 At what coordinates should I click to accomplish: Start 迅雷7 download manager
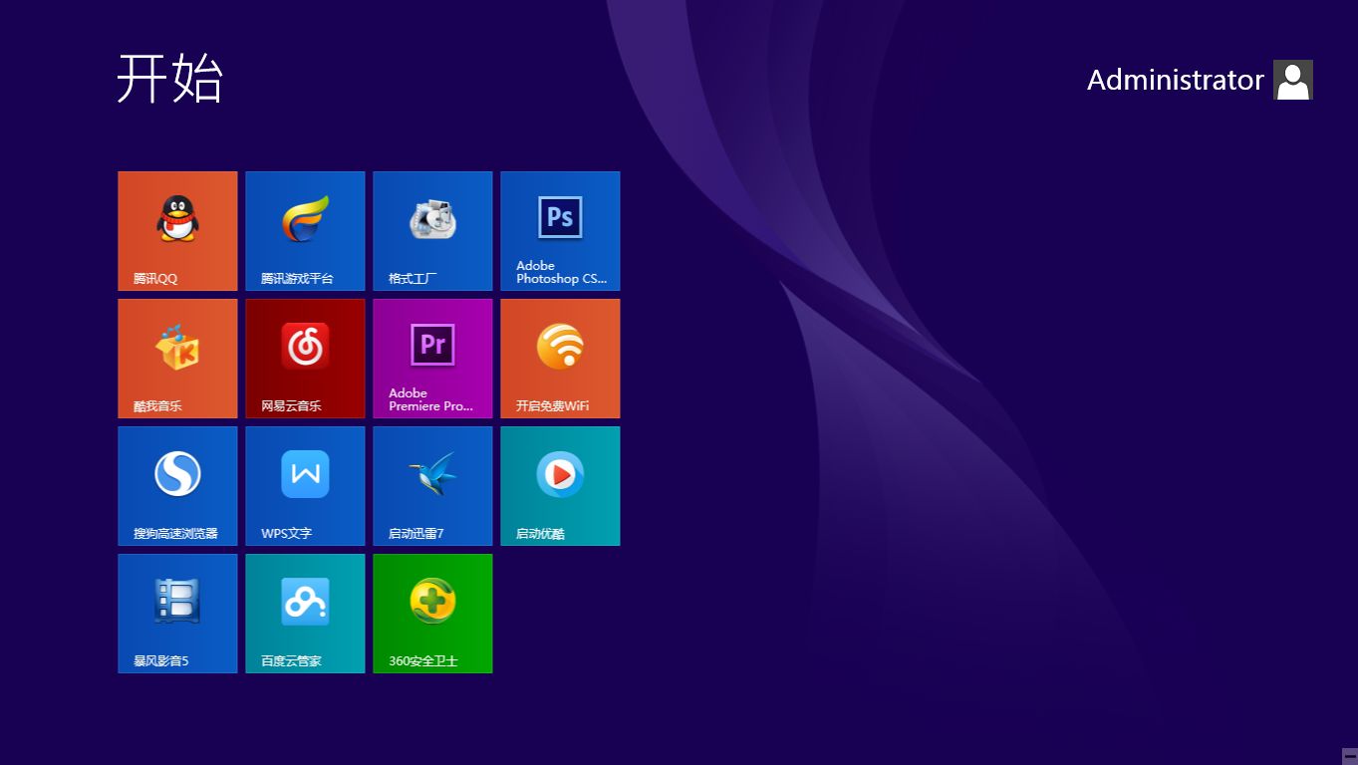(x=431, y=485)
